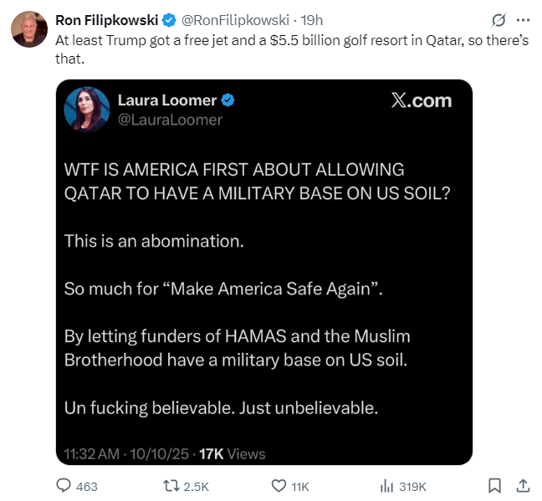
Task: Open Ron Filipkowski's profile picture
Action: tap(28, 29)
